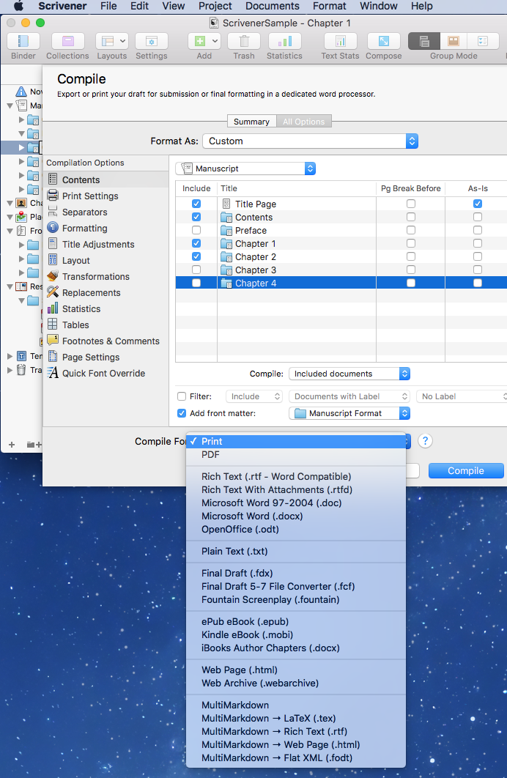Check Include for Preface
The height and width of the screenshot is (778, 507).
(x=196, y=230)
